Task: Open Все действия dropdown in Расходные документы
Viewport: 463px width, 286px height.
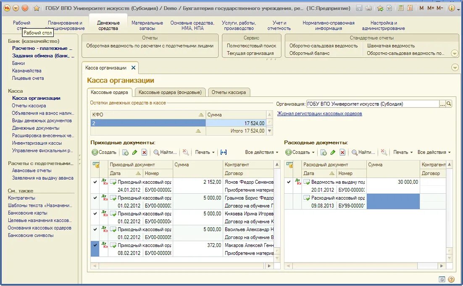Action: (x=434, y=152)
